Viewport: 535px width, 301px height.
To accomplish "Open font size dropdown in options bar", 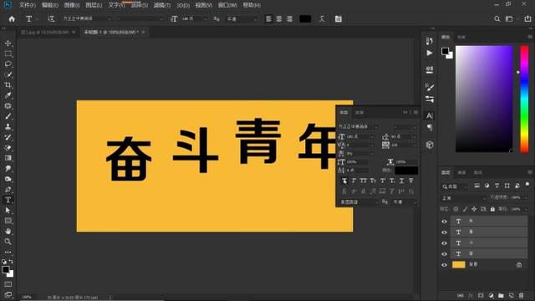I will pyautogui.click(x=205, y=18).
